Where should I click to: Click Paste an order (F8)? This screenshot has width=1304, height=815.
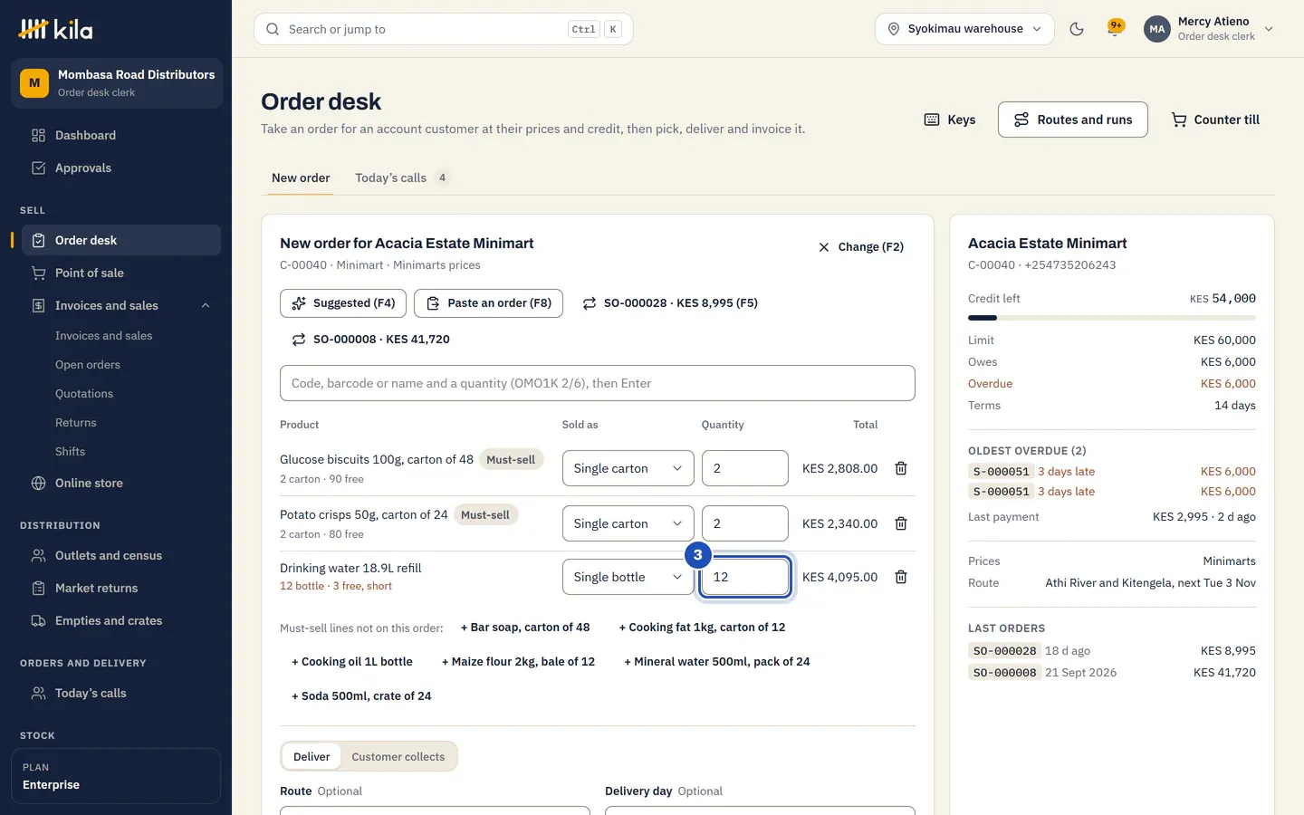[488, 303]
